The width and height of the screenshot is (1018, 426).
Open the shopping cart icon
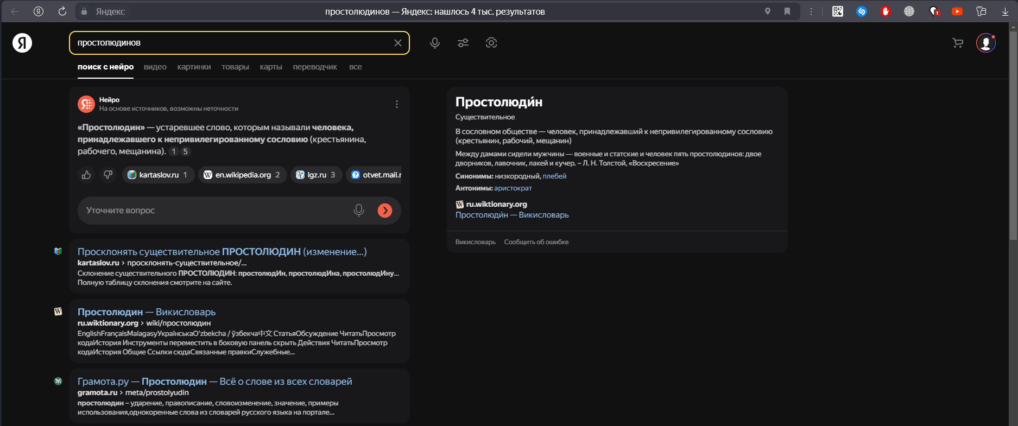click(958, 43)
